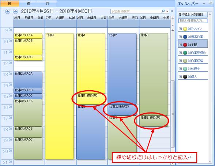Expand the search pane double chevron
The image size is (215, 166).
pyautogui.click(x=172, y=11)
